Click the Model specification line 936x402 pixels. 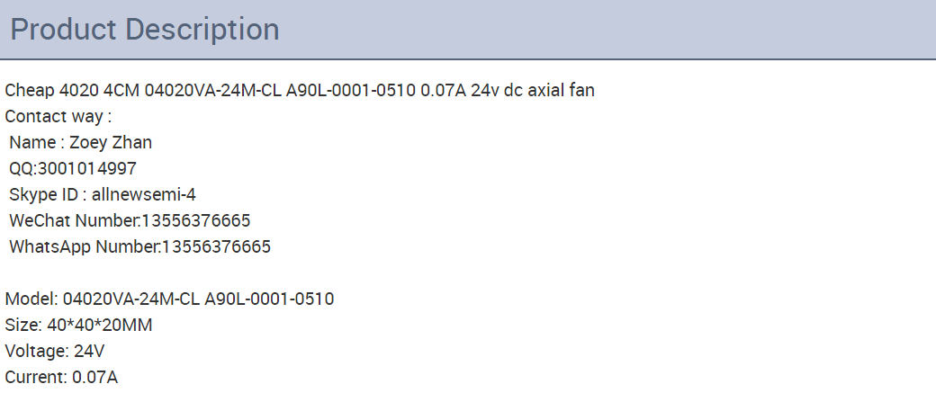click(x=169, y=299)
